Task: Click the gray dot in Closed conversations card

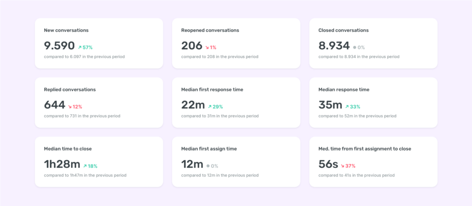Action: 354,47
